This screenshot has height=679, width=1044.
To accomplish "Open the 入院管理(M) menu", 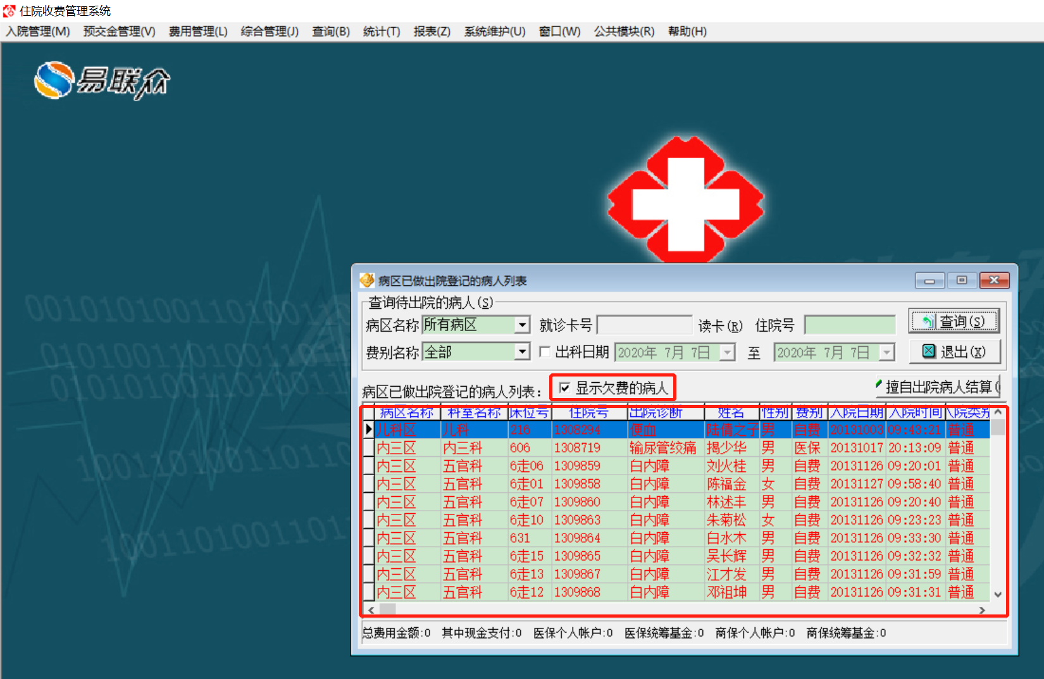I will tap(38, 32).
